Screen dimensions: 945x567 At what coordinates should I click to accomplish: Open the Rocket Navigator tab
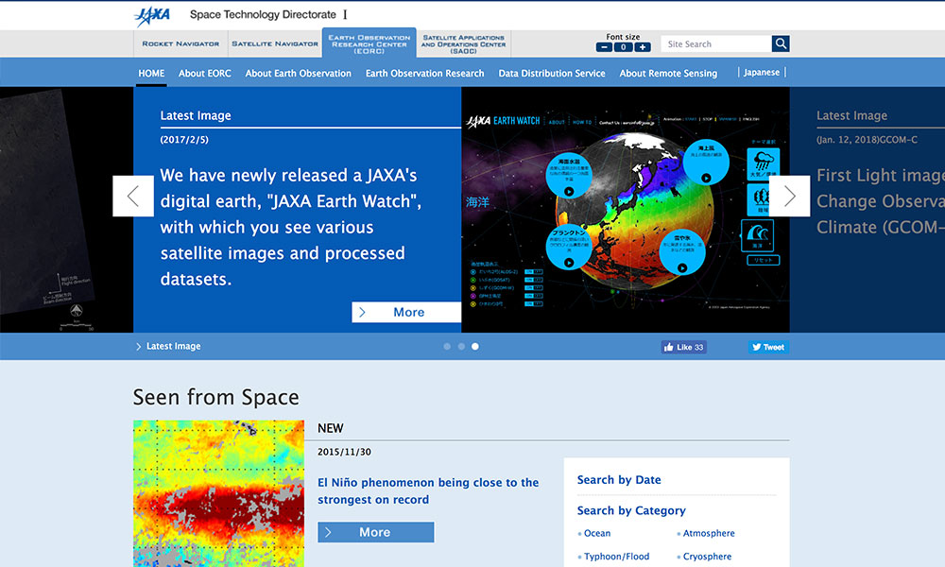(180, 43)
